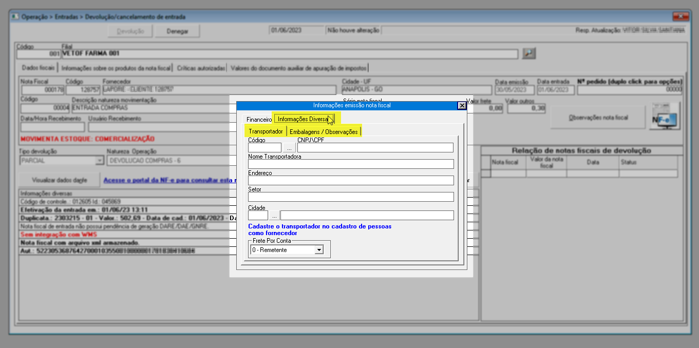Viewport: 699px width, 348px height.
Task: Click into the Endereço field
Action: (351, 181)
